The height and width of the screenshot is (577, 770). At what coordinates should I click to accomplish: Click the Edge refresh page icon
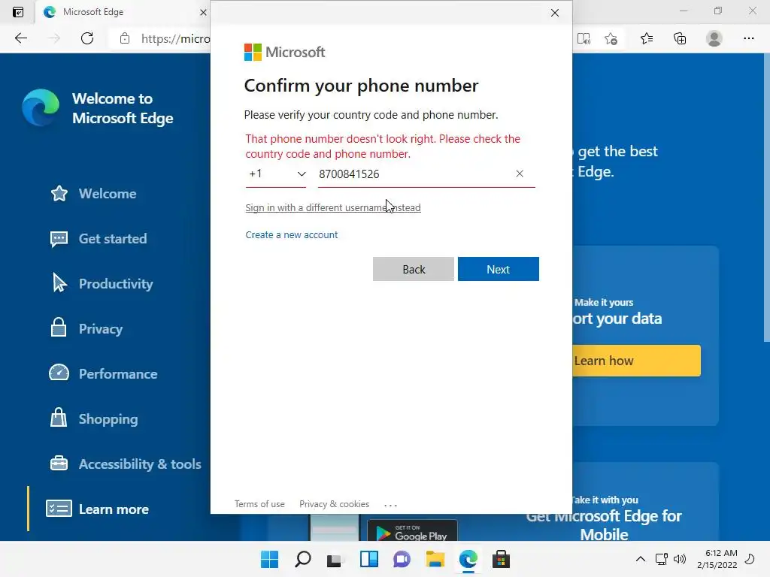pyautogui.click(x=87, y=38)
